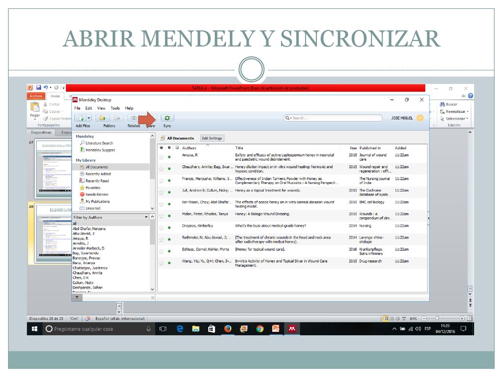
Task: Click the filter funnel icon at bottom
Action: tap(77, 297)
